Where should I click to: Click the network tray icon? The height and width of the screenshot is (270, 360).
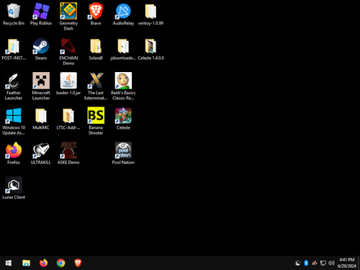pos(323,263)
